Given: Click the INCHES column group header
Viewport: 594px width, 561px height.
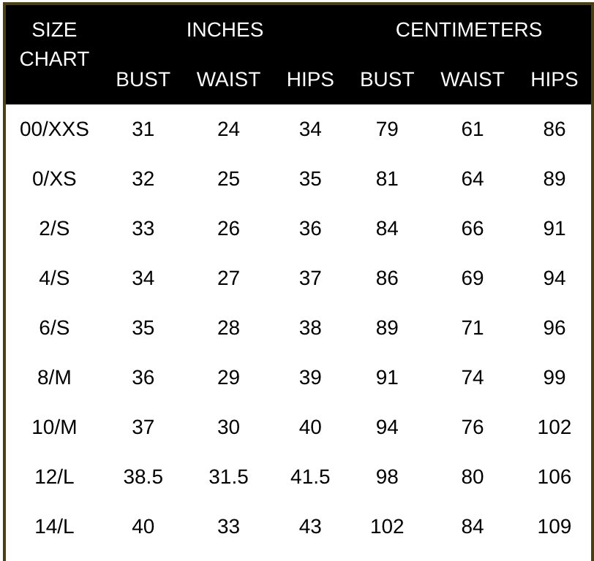Looking at the screenshot, I should coord(225,30).
